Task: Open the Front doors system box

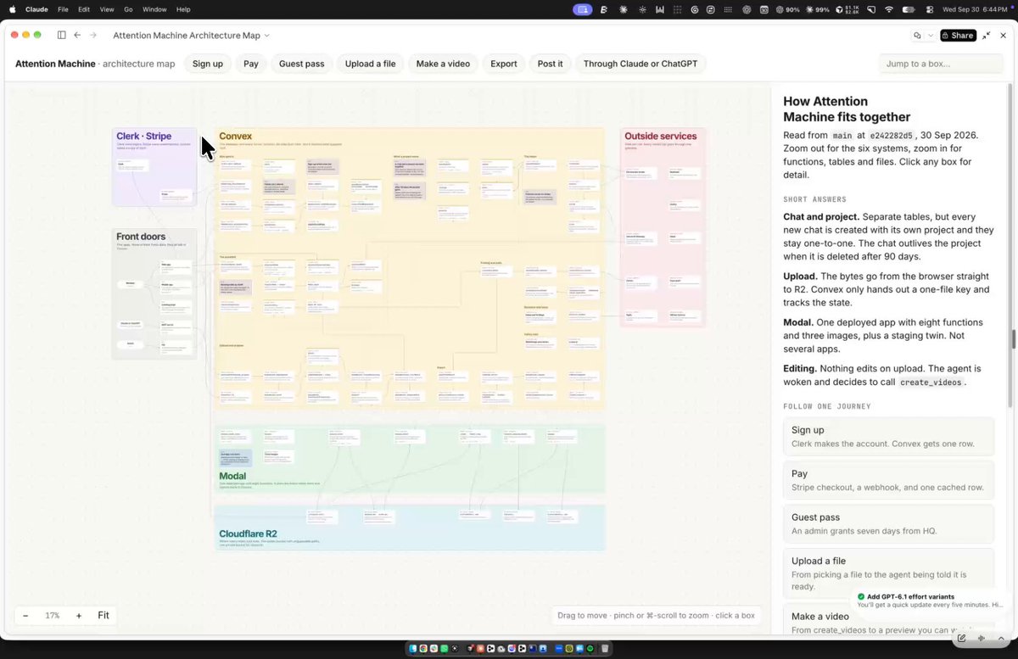Action: pos(154,293)
